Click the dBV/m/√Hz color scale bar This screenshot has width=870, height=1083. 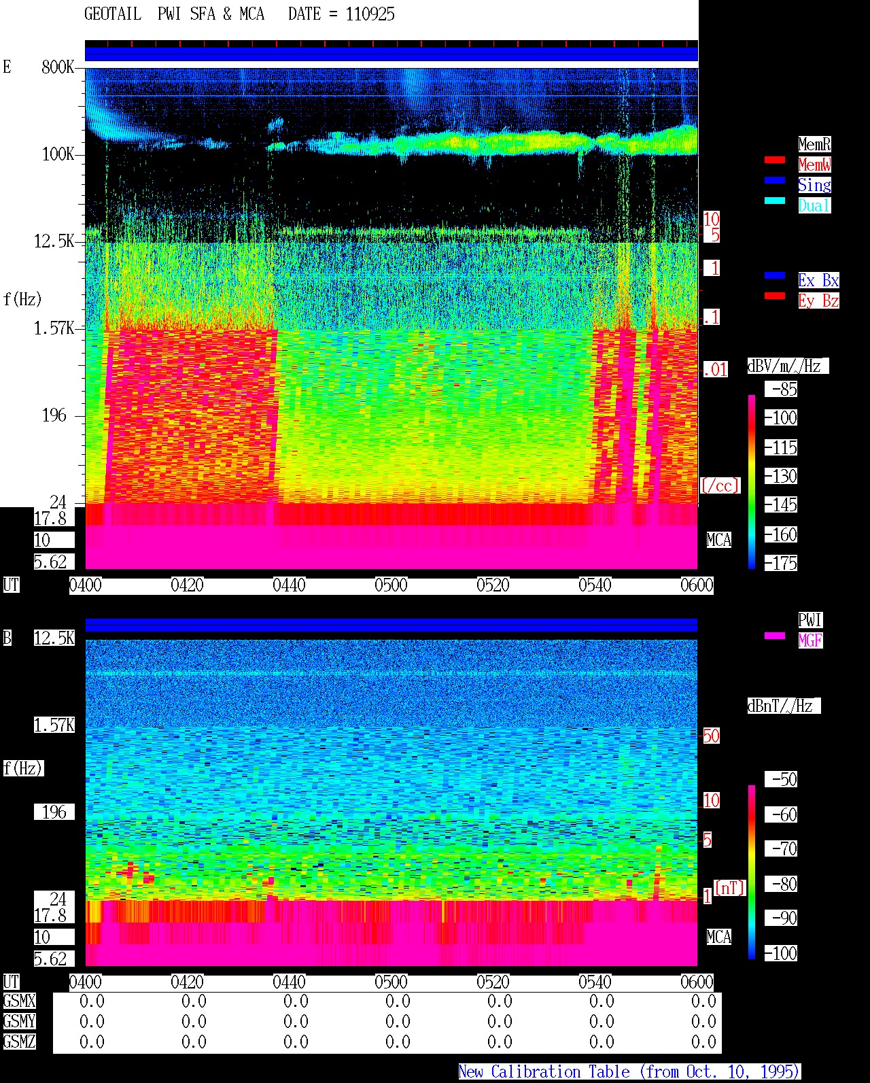752,481
